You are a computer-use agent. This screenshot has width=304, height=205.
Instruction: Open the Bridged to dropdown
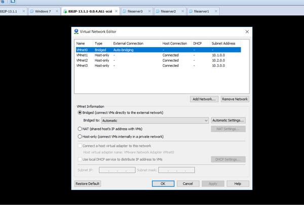(x=155, y=120)
